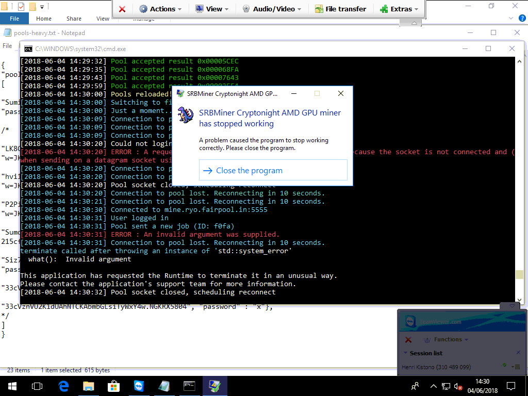528x396 pixels.
Task: Maximize the pools-heavy.txt Notepad window
Action: (493, 32)
